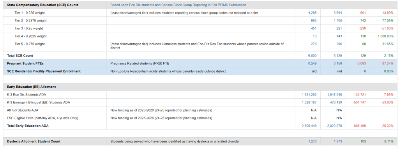Image resolution: width=399 pixels, height=149 pixels.
Task: Click Total Early Education value 2,023.979
Action: 335,126
